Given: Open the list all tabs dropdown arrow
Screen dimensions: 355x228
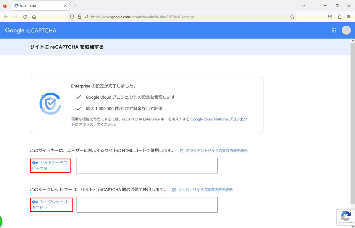Looking at the screenshot, I should click(304, 6).
